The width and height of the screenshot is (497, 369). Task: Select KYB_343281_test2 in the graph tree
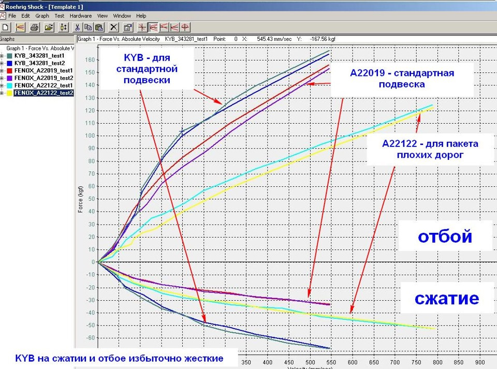pos(40,63)
